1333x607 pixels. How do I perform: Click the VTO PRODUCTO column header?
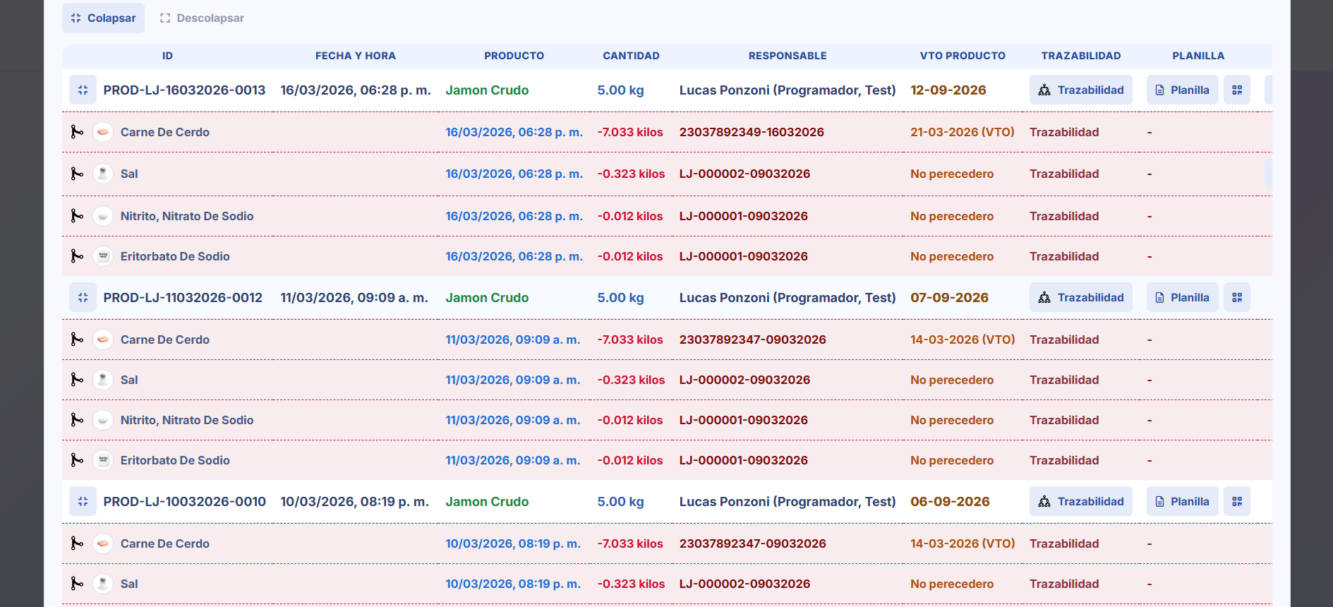pyautogui.click(x=962, y=56)
